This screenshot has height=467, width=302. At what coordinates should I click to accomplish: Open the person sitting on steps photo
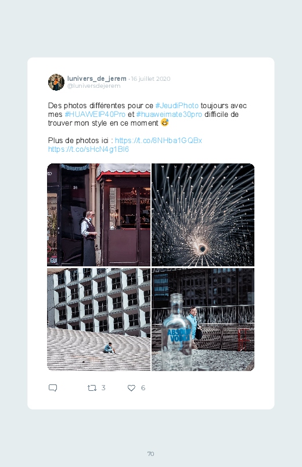[x=99, y=319]
